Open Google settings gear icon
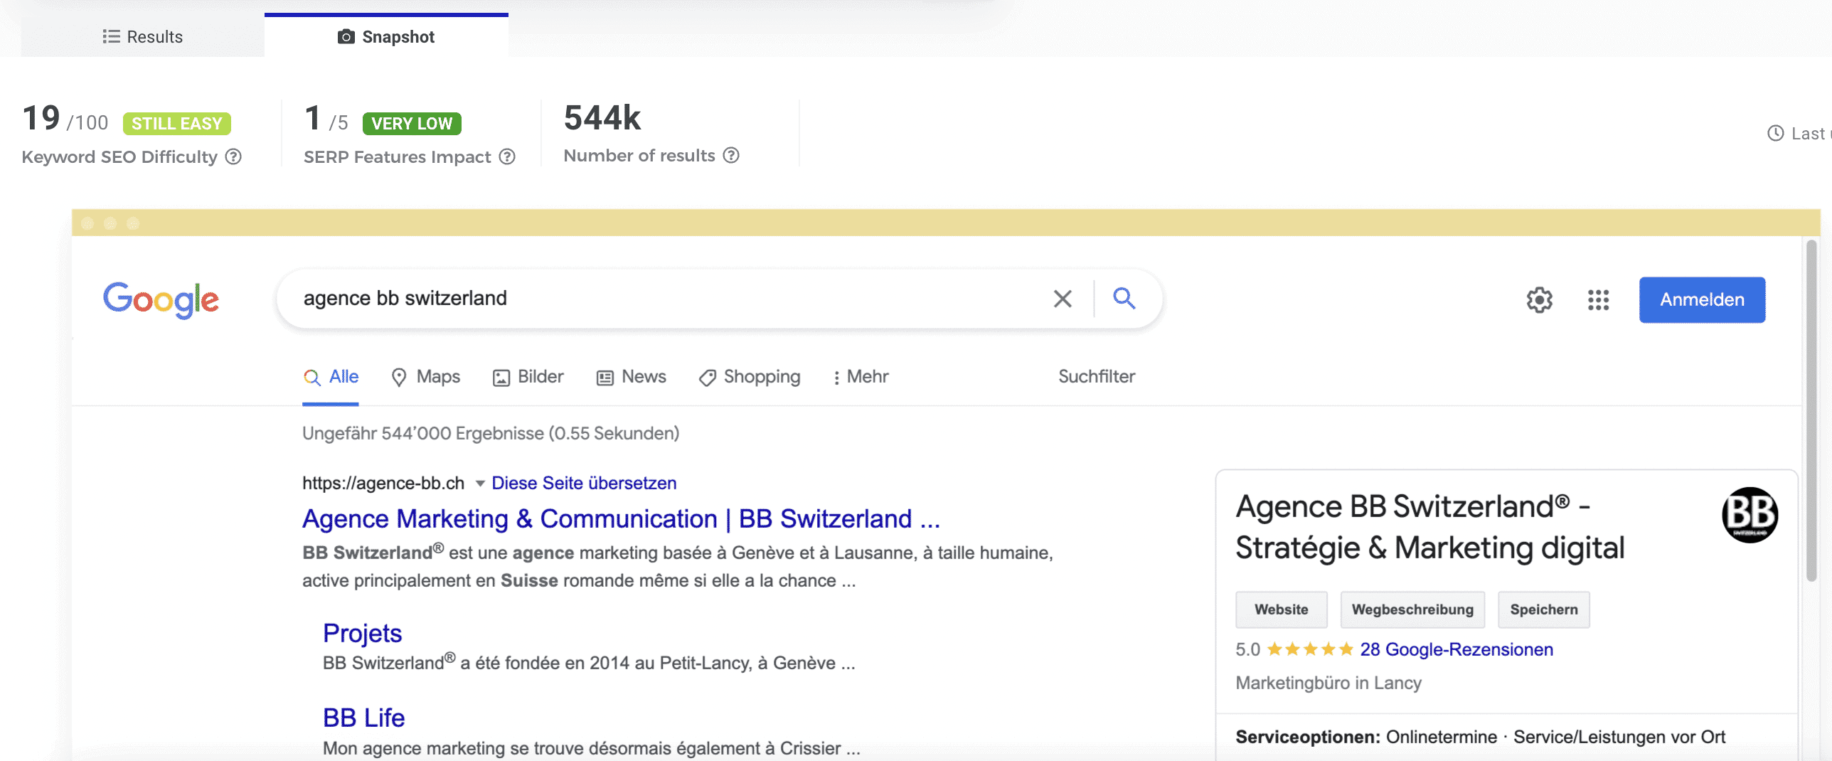 1539,300
